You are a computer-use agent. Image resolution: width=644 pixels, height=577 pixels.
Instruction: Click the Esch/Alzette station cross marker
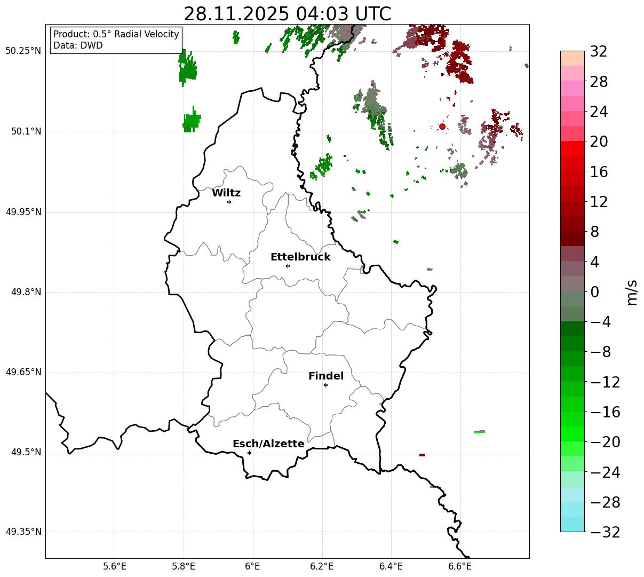[249, 453]
